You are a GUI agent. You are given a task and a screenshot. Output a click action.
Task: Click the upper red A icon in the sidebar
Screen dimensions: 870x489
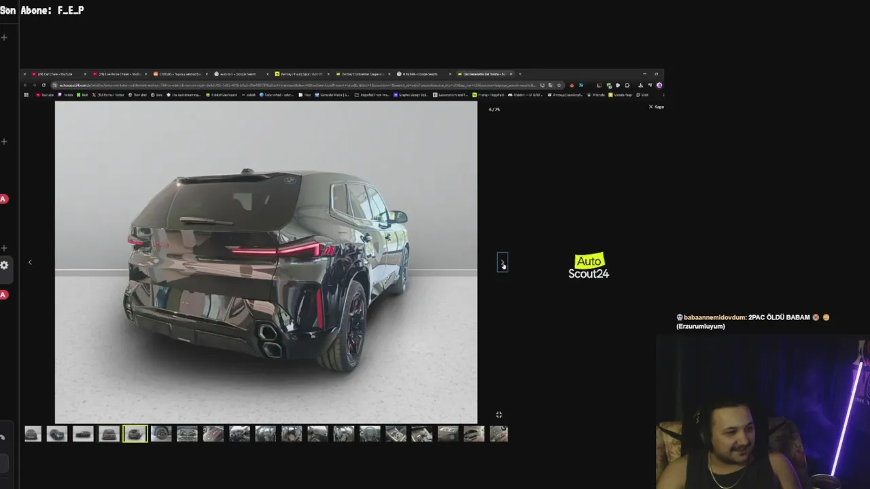pos(3,199)
